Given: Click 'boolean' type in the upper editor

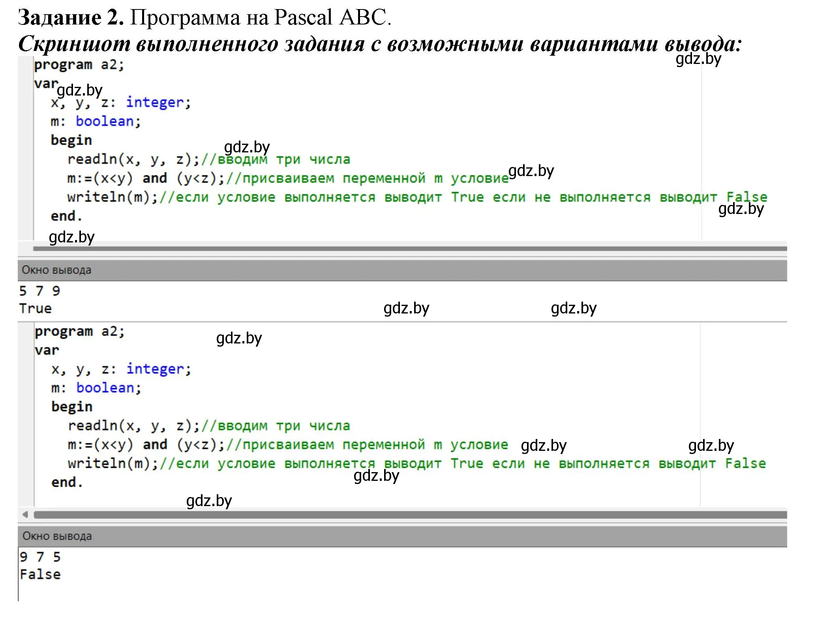Looking at the screenshot, I should click(x=105, y=121).
